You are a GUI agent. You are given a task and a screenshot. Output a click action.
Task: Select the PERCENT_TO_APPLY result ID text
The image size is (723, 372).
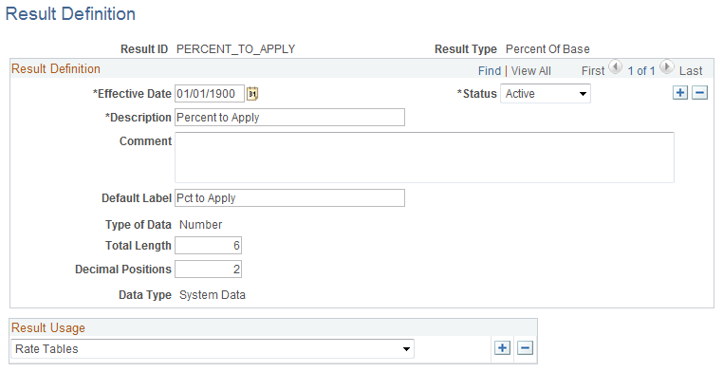point(235,49)
